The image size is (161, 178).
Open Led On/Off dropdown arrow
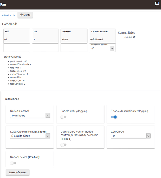(149, 136)
